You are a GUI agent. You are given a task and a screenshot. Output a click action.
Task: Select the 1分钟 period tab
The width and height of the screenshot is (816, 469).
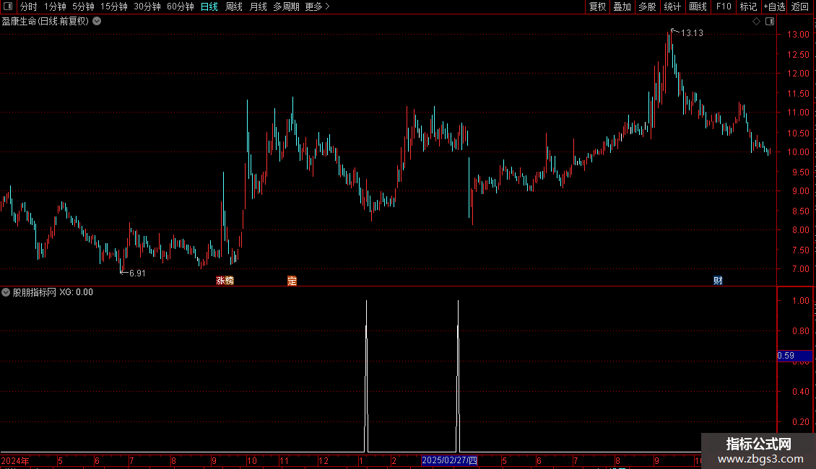pyautogui.click(x=55, y=6)
